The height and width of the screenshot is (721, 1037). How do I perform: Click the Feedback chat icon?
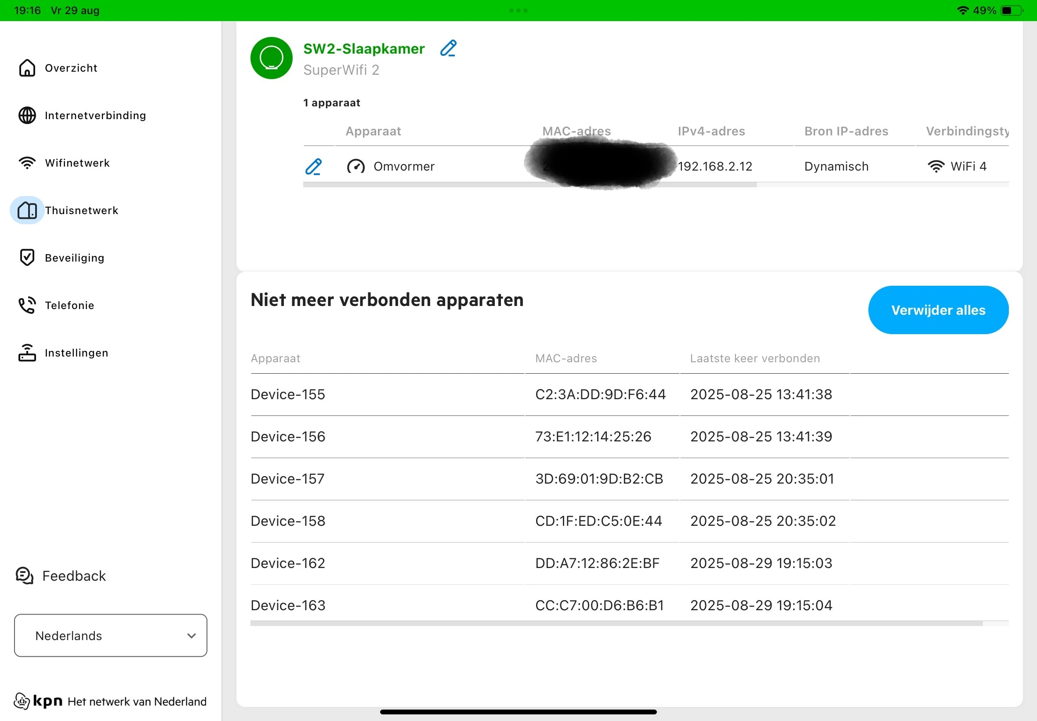pos(24,576)
